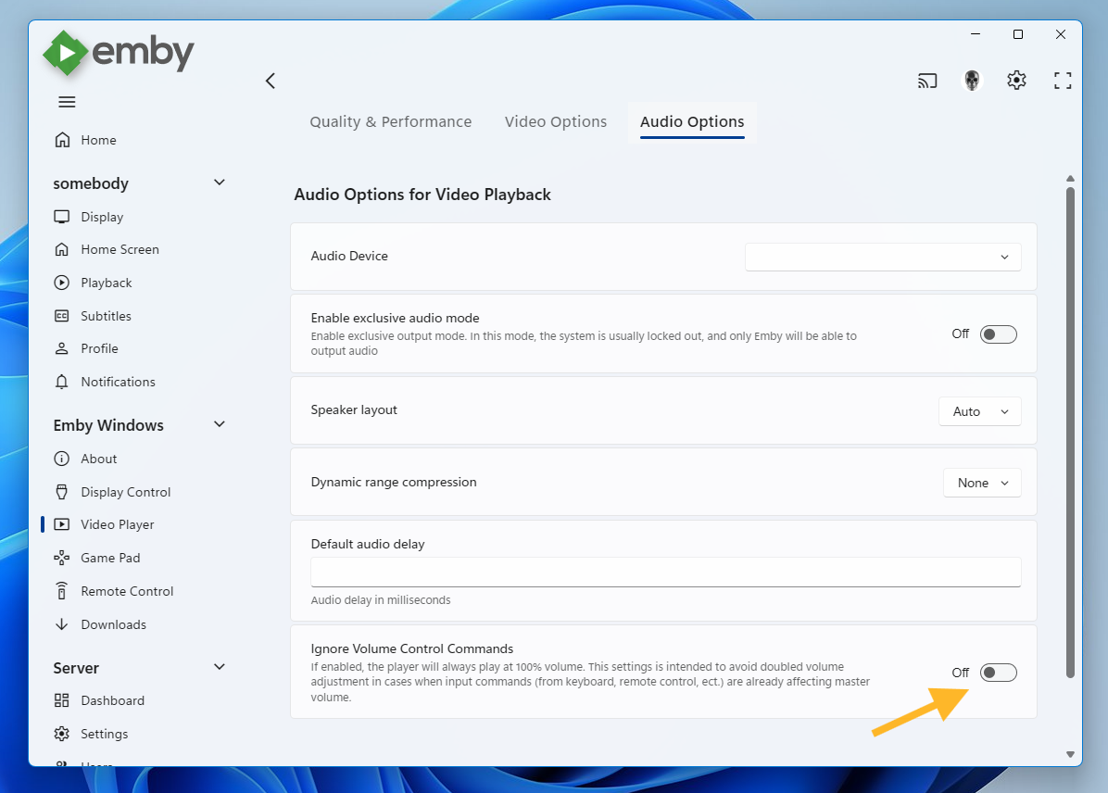Collapse the somebody section chevron

pos(219,183)
